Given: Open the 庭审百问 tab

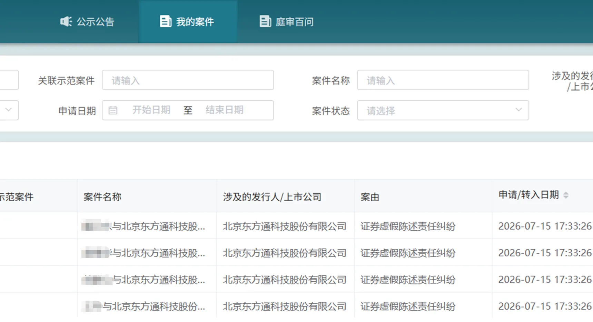Looking at the screenshot, I should point(287,22).
